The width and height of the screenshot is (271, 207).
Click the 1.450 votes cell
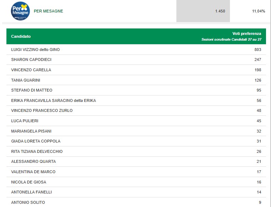[203, 11]
